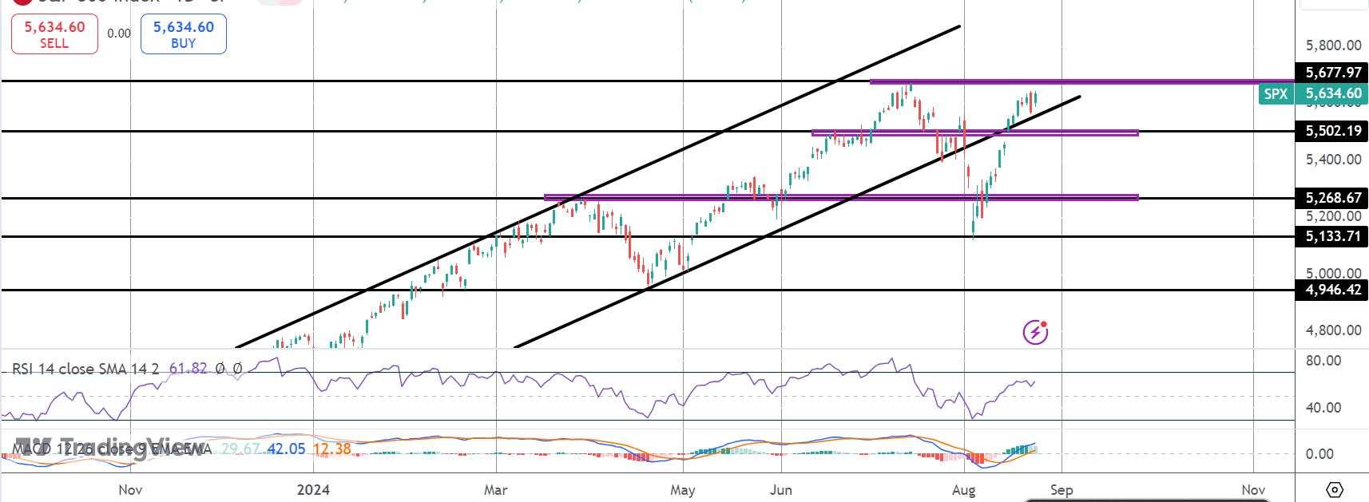Select the 5,502.19 price level label
The height and width of the screenshot is (502, 1369).
tap(1333, 131)
